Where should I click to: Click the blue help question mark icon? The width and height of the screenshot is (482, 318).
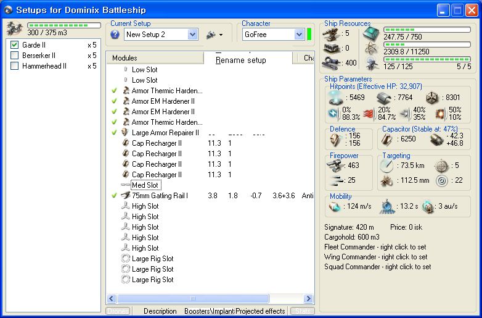[115, 35]
